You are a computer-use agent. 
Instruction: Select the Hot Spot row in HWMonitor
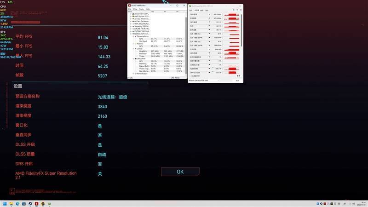(x=161, y=41)
